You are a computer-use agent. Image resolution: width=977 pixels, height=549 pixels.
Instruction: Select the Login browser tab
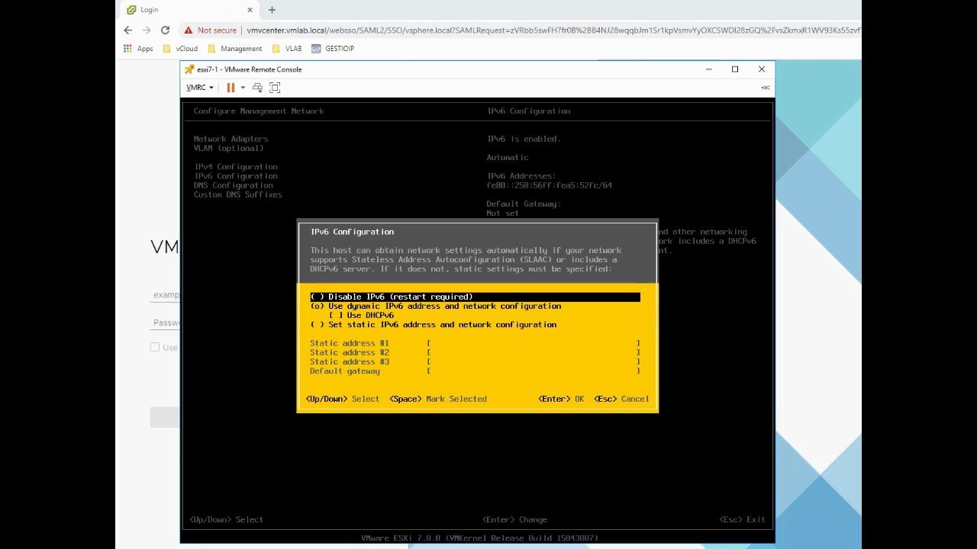click(x=189, y=10)
